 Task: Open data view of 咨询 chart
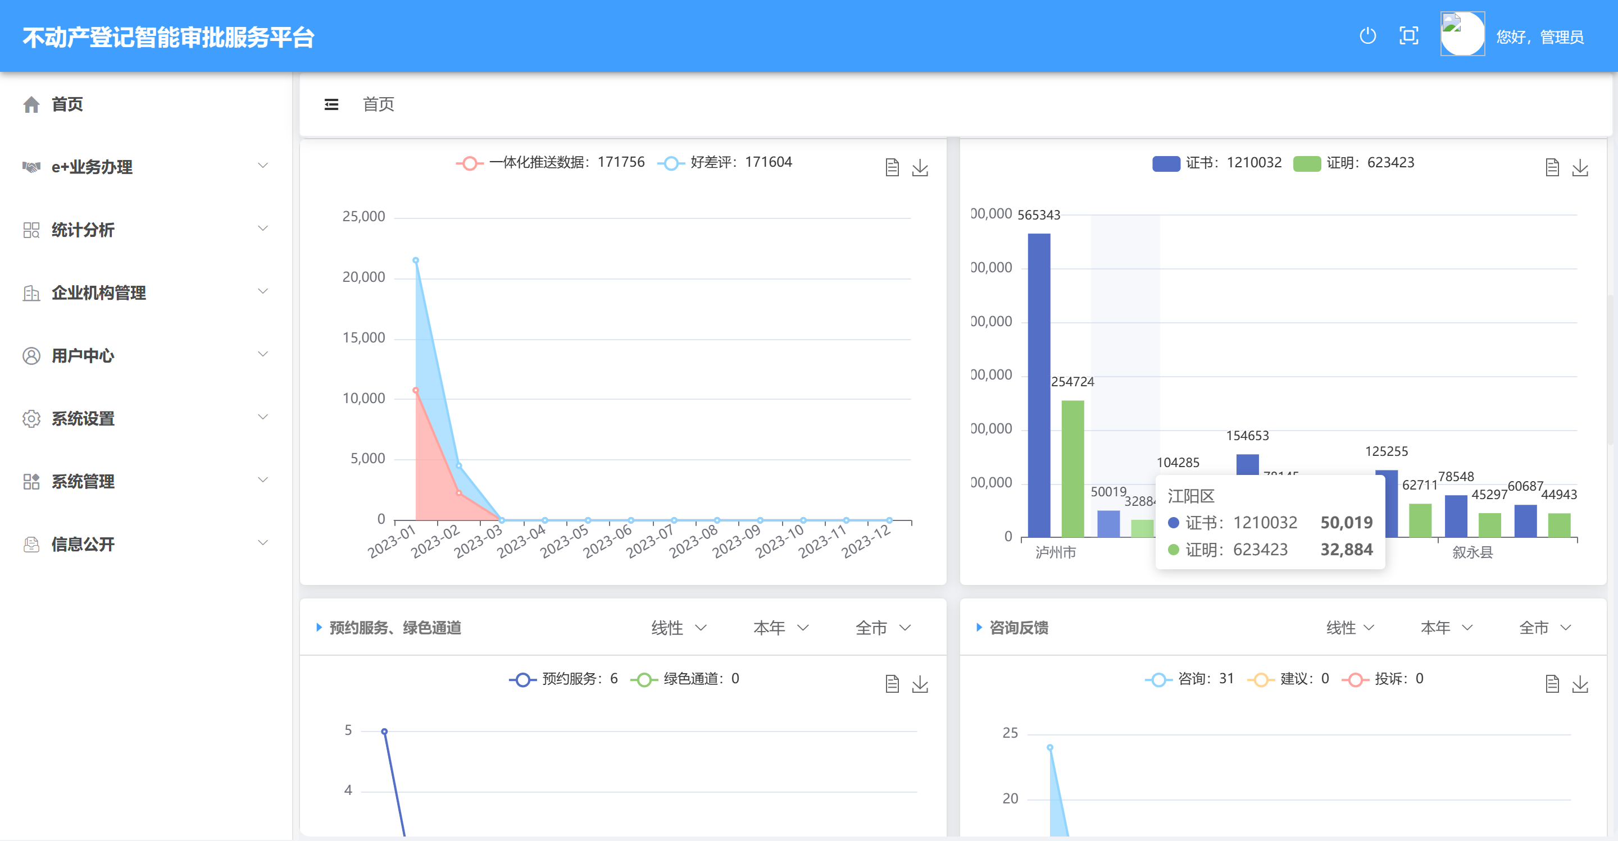click(x=1552, y=683)
